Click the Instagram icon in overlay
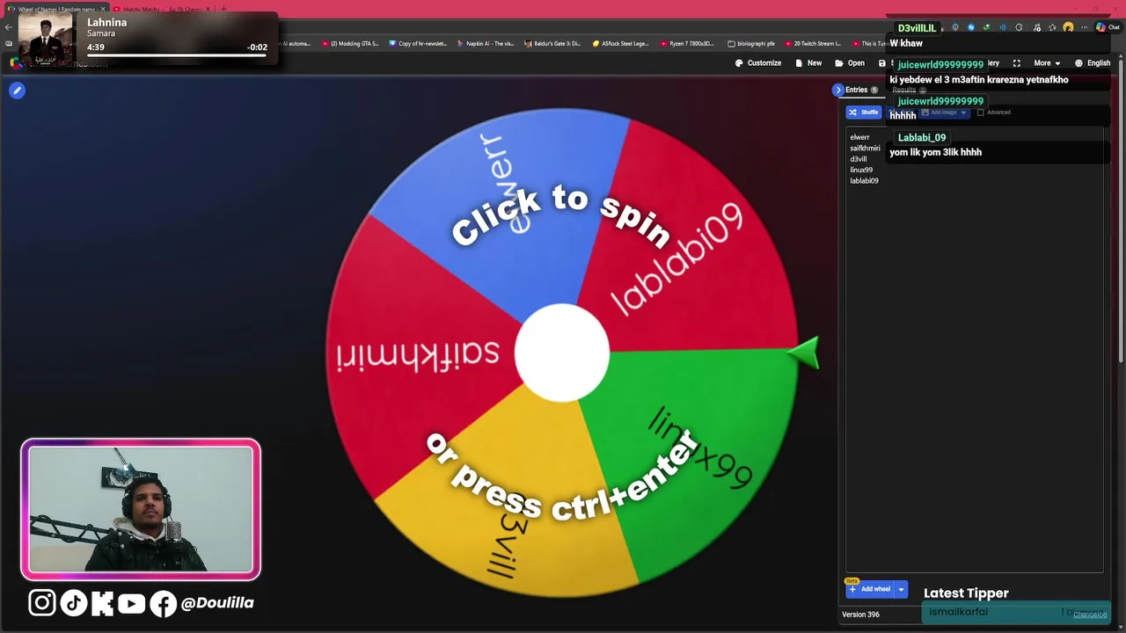Screen dimensions: 1126x633 [x=42, y=603]
